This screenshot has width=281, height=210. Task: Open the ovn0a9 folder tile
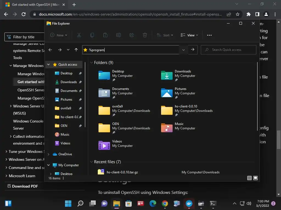click(x=124, y=110)
